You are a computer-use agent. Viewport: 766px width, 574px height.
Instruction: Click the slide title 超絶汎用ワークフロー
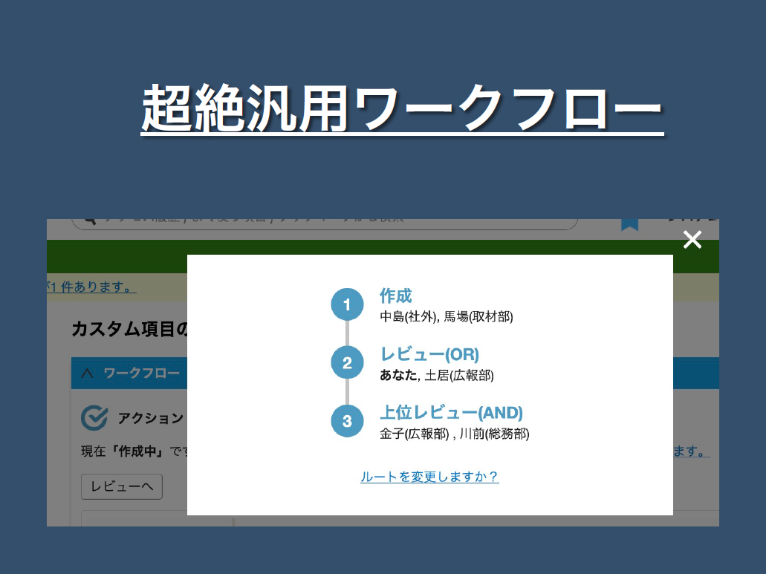click(x=402, y=108)
